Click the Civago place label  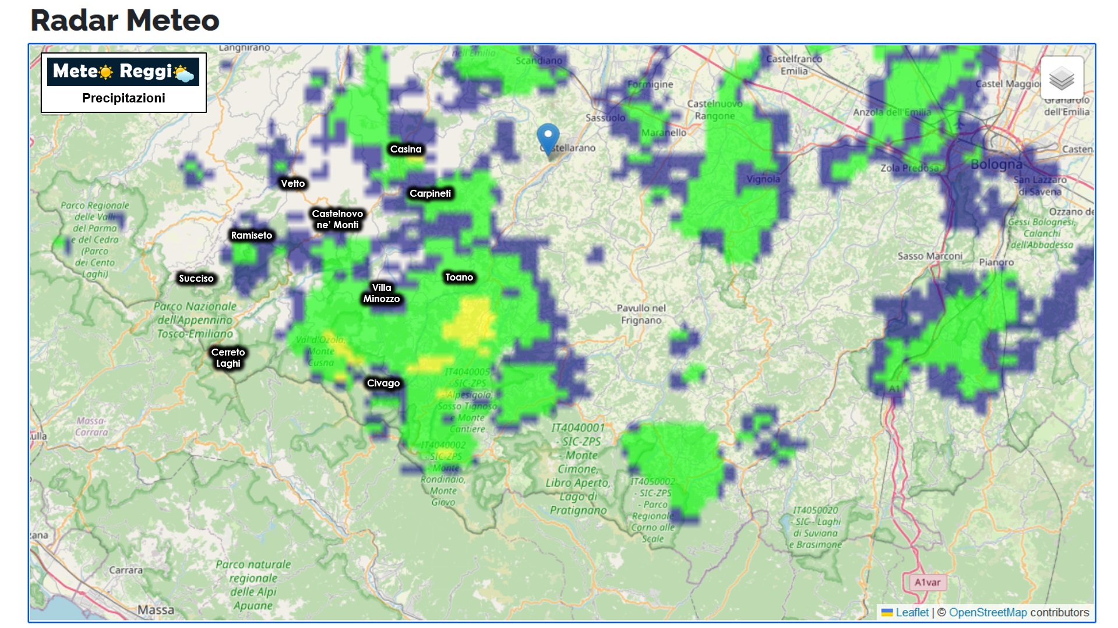(x=383, y=383)
